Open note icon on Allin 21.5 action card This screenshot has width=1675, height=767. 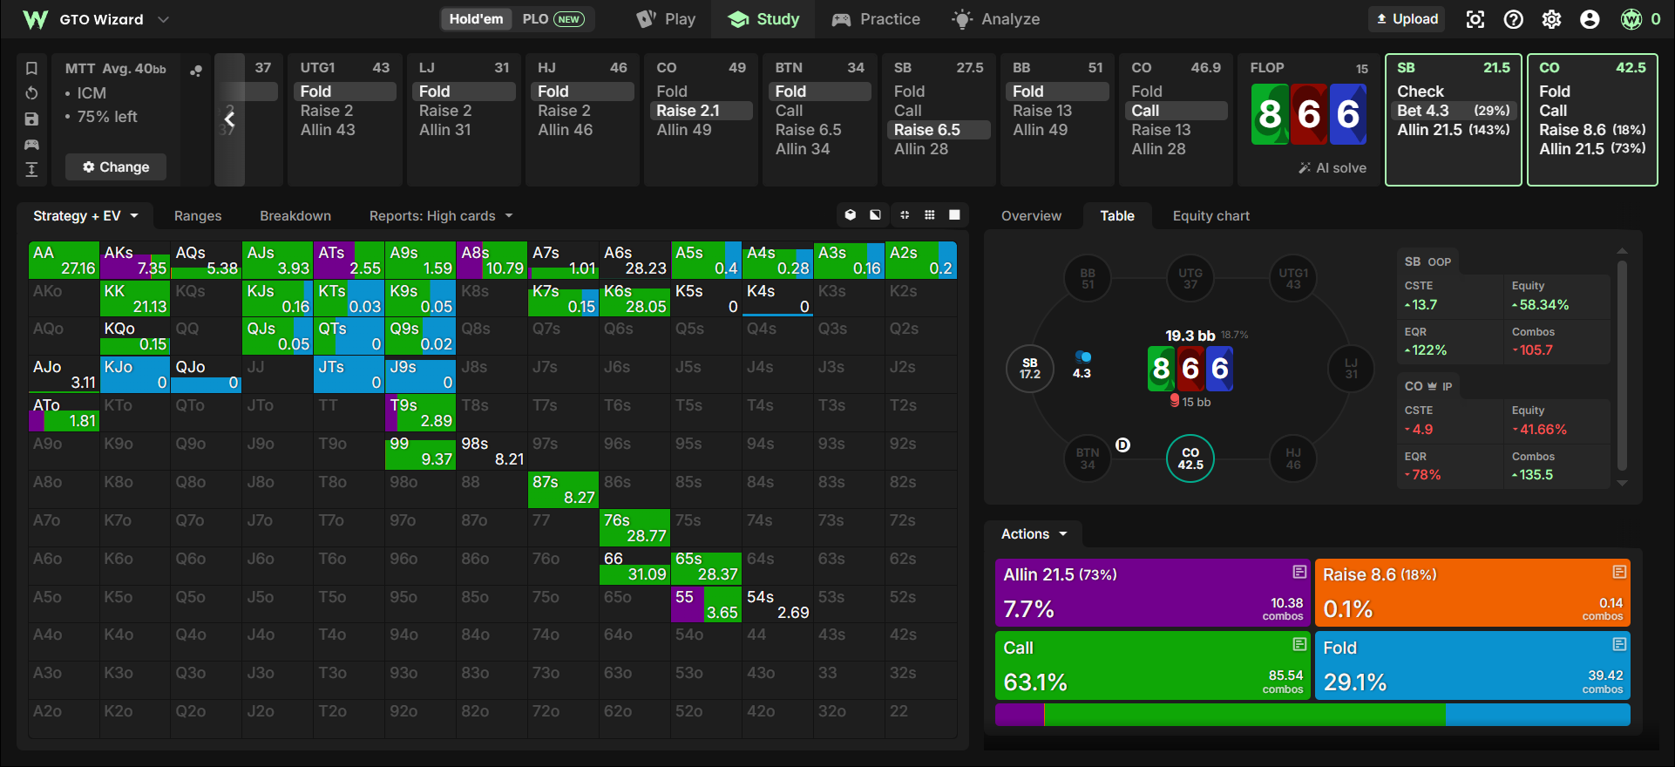click(1299, 572)
